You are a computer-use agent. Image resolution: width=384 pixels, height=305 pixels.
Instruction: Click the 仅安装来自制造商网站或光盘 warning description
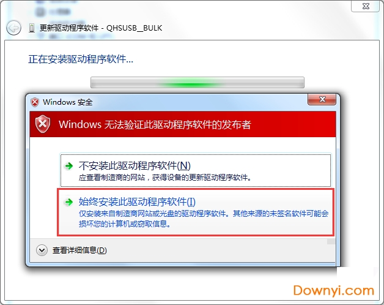point(204,219)
